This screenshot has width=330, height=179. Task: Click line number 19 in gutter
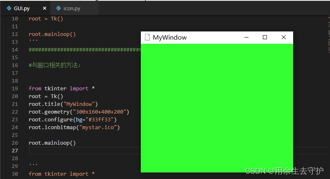coord(15,88)
